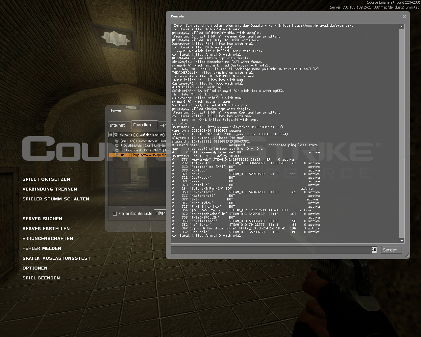
Task: Click the VAC shield column header icon
Action: coord(116,135)
